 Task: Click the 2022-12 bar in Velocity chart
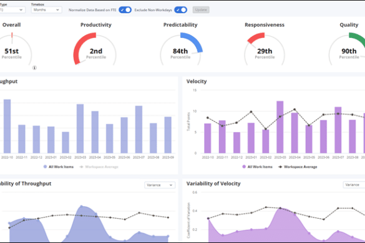coord(236,143)
